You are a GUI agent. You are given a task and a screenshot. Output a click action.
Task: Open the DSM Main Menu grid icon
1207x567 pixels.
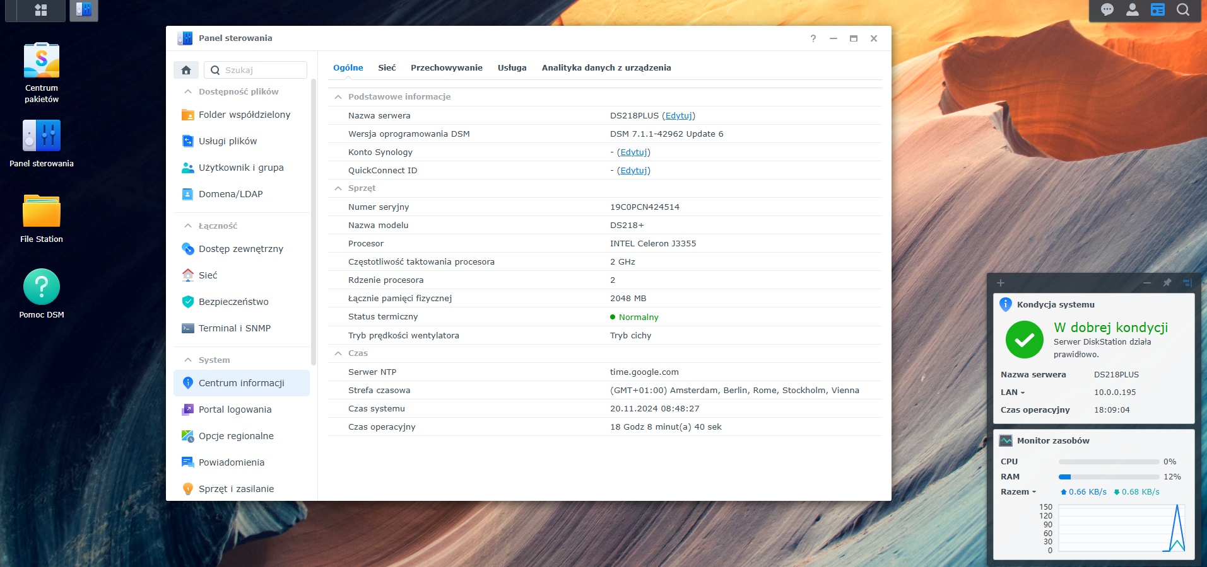pyautogui.click(x=41, y=10)
